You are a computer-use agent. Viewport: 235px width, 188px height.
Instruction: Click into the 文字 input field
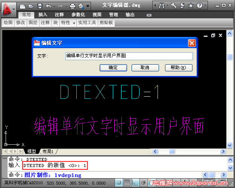point(129,56)
